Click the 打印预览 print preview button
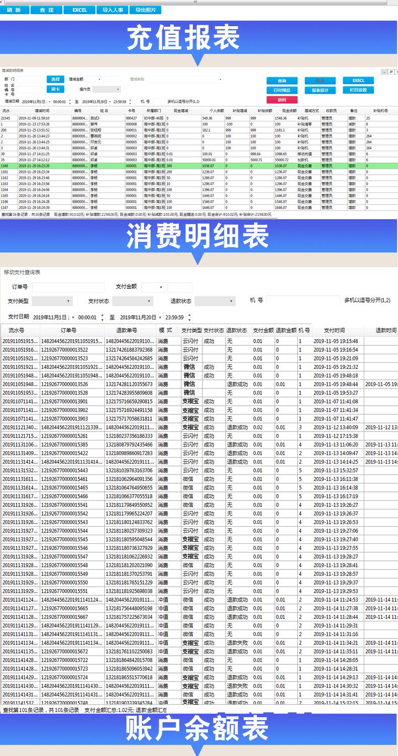 [x=282, y=90]
